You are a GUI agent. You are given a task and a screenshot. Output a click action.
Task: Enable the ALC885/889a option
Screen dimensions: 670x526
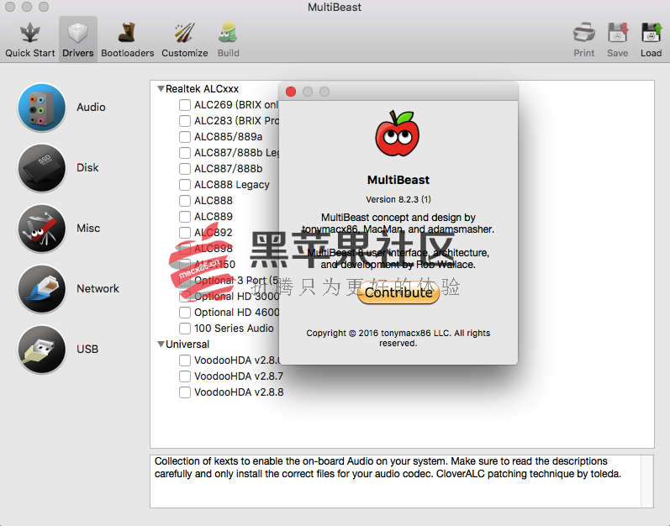(x=185, y=137)
